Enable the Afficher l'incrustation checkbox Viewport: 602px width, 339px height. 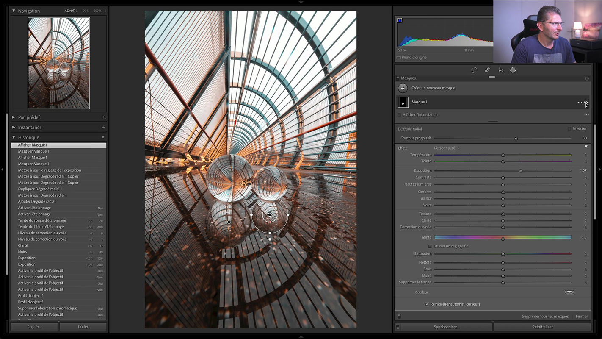[x=399, y=115]
